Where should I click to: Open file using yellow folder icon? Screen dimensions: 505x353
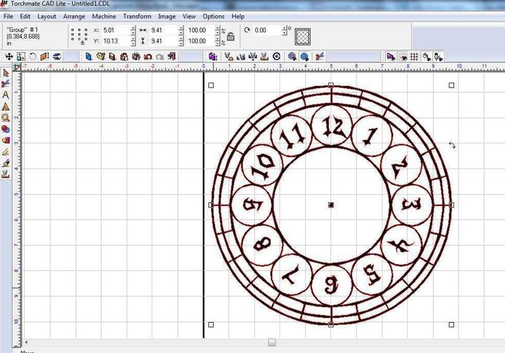[101, 57]
